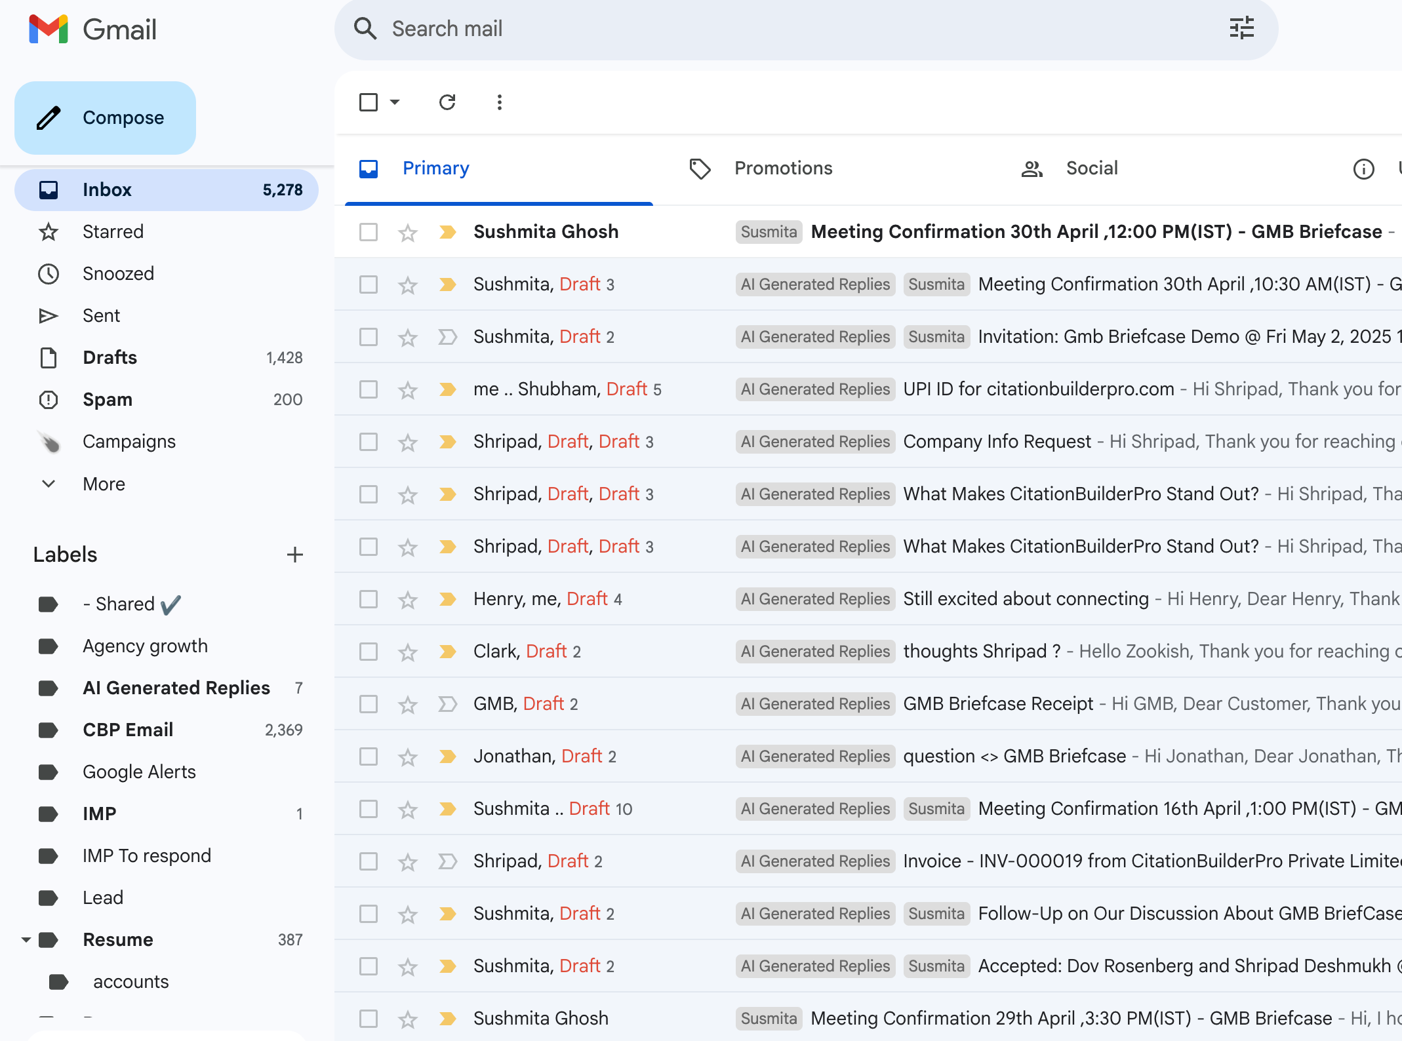Image resolution: width=1402 pixels, height=1041 pixels.
Task: Expand the More sidebar section
Action: coord(167,484)
